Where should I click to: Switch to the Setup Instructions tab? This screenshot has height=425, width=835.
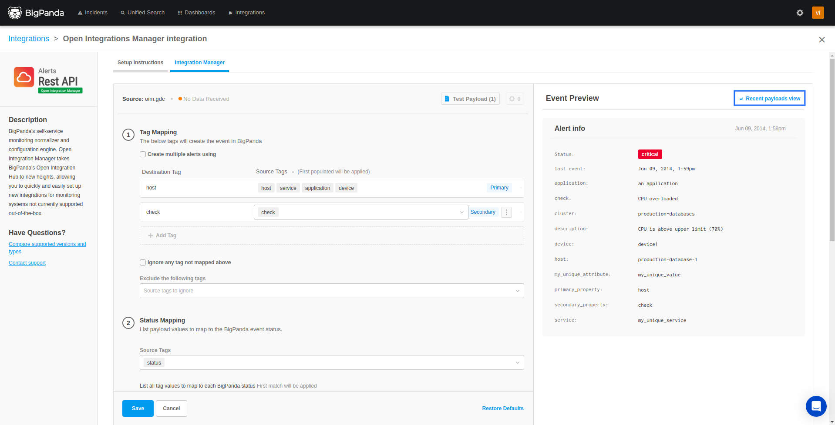pos(140,62)
